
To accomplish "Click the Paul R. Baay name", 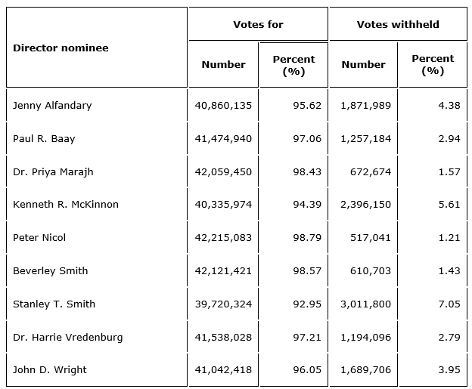I will (x=44, y=138).
